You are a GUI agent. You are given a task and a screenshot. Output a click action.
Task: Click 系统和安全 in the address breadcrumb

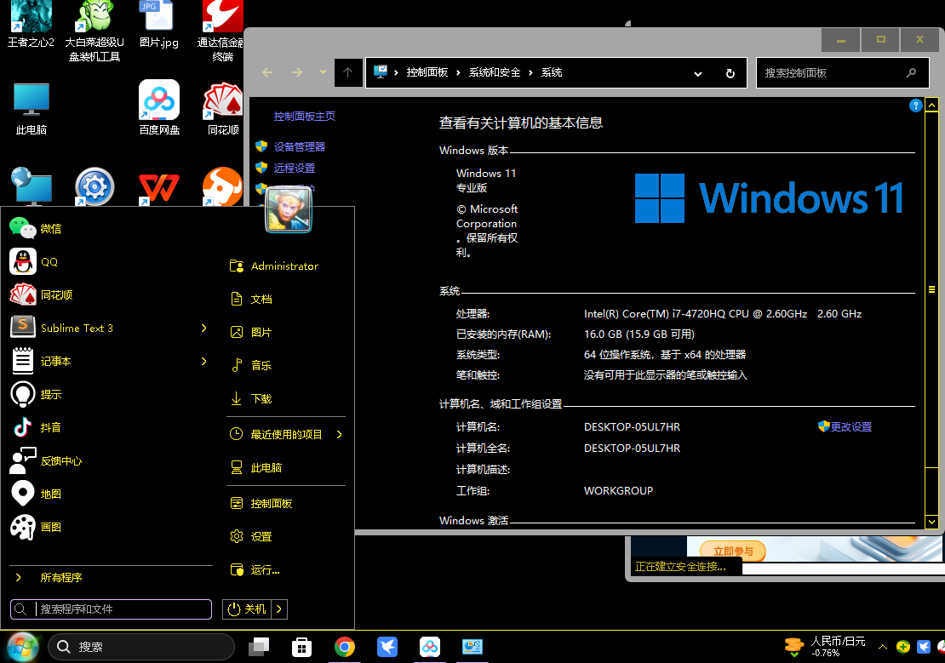pyautogui.click(x=495, y=72)
